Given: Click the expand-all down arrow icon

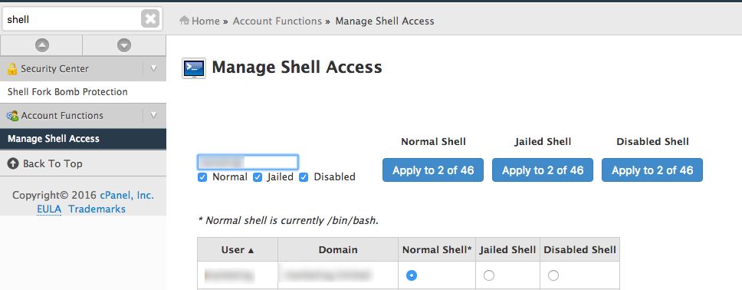Looking at the screenshot, I should click(124, 45).
